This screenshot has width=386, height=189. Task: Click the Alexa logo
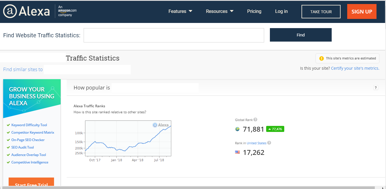point(26,11)
